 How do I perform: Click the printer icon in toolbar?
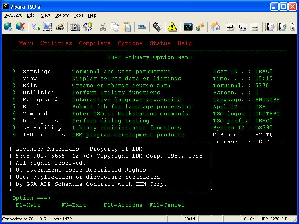click(60, 27)
